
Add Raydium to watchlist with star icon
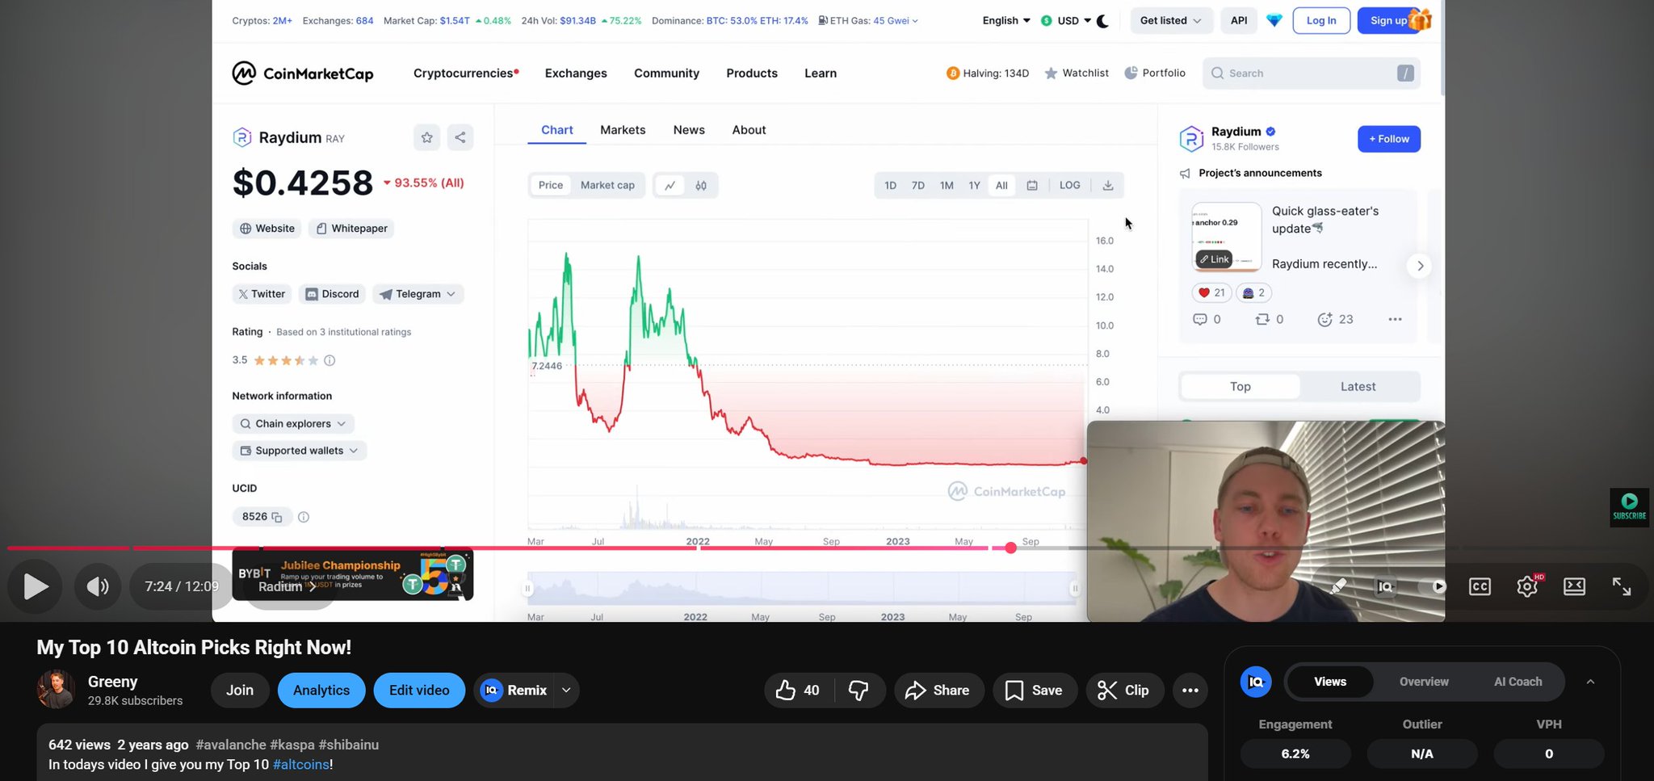tap(427, 137)
